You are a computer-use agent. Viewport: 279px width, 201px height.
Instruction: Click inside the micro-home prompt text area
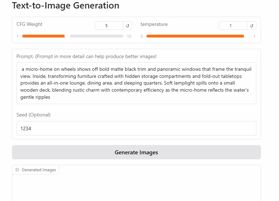coord(136,83)
